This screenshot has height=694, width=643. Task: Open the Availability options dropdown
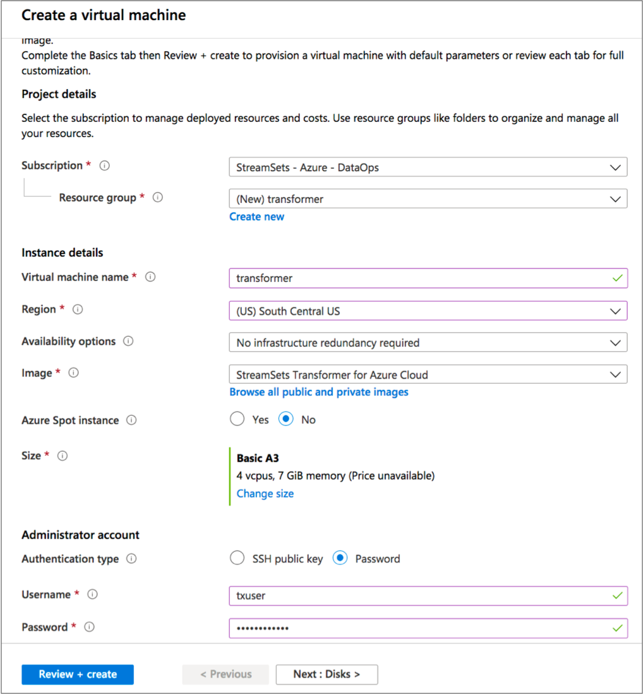tap(428, 343)
